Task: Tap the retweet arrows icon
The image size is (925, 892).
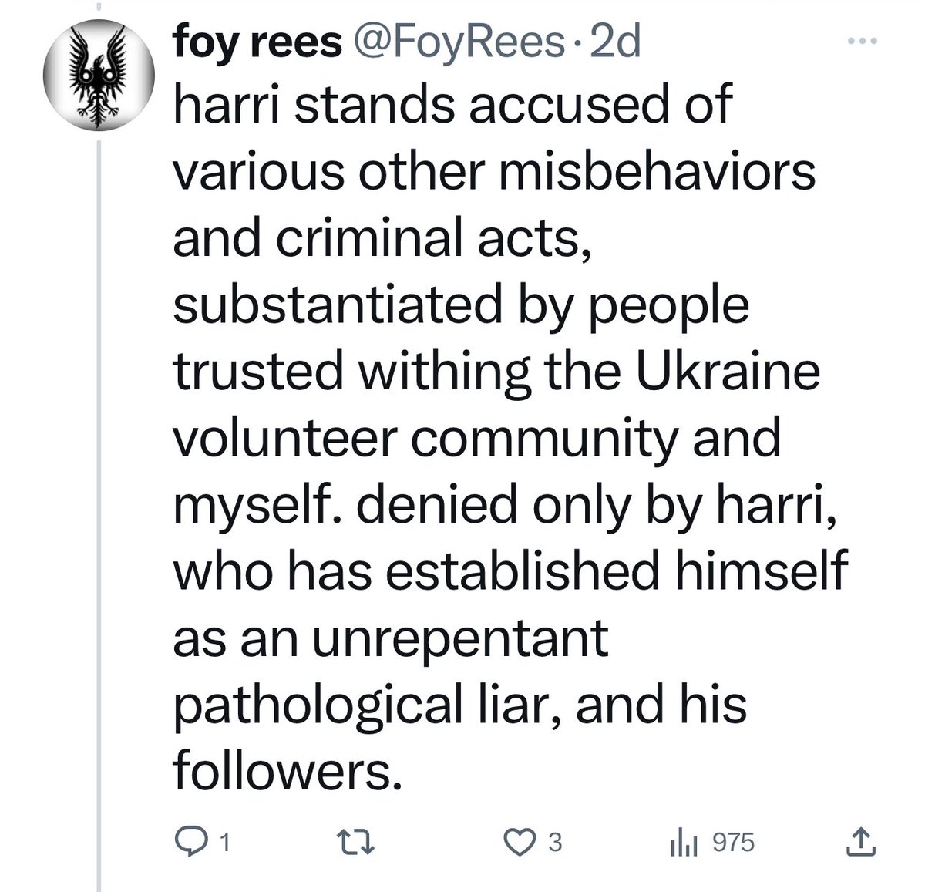Action: [360, 843]
